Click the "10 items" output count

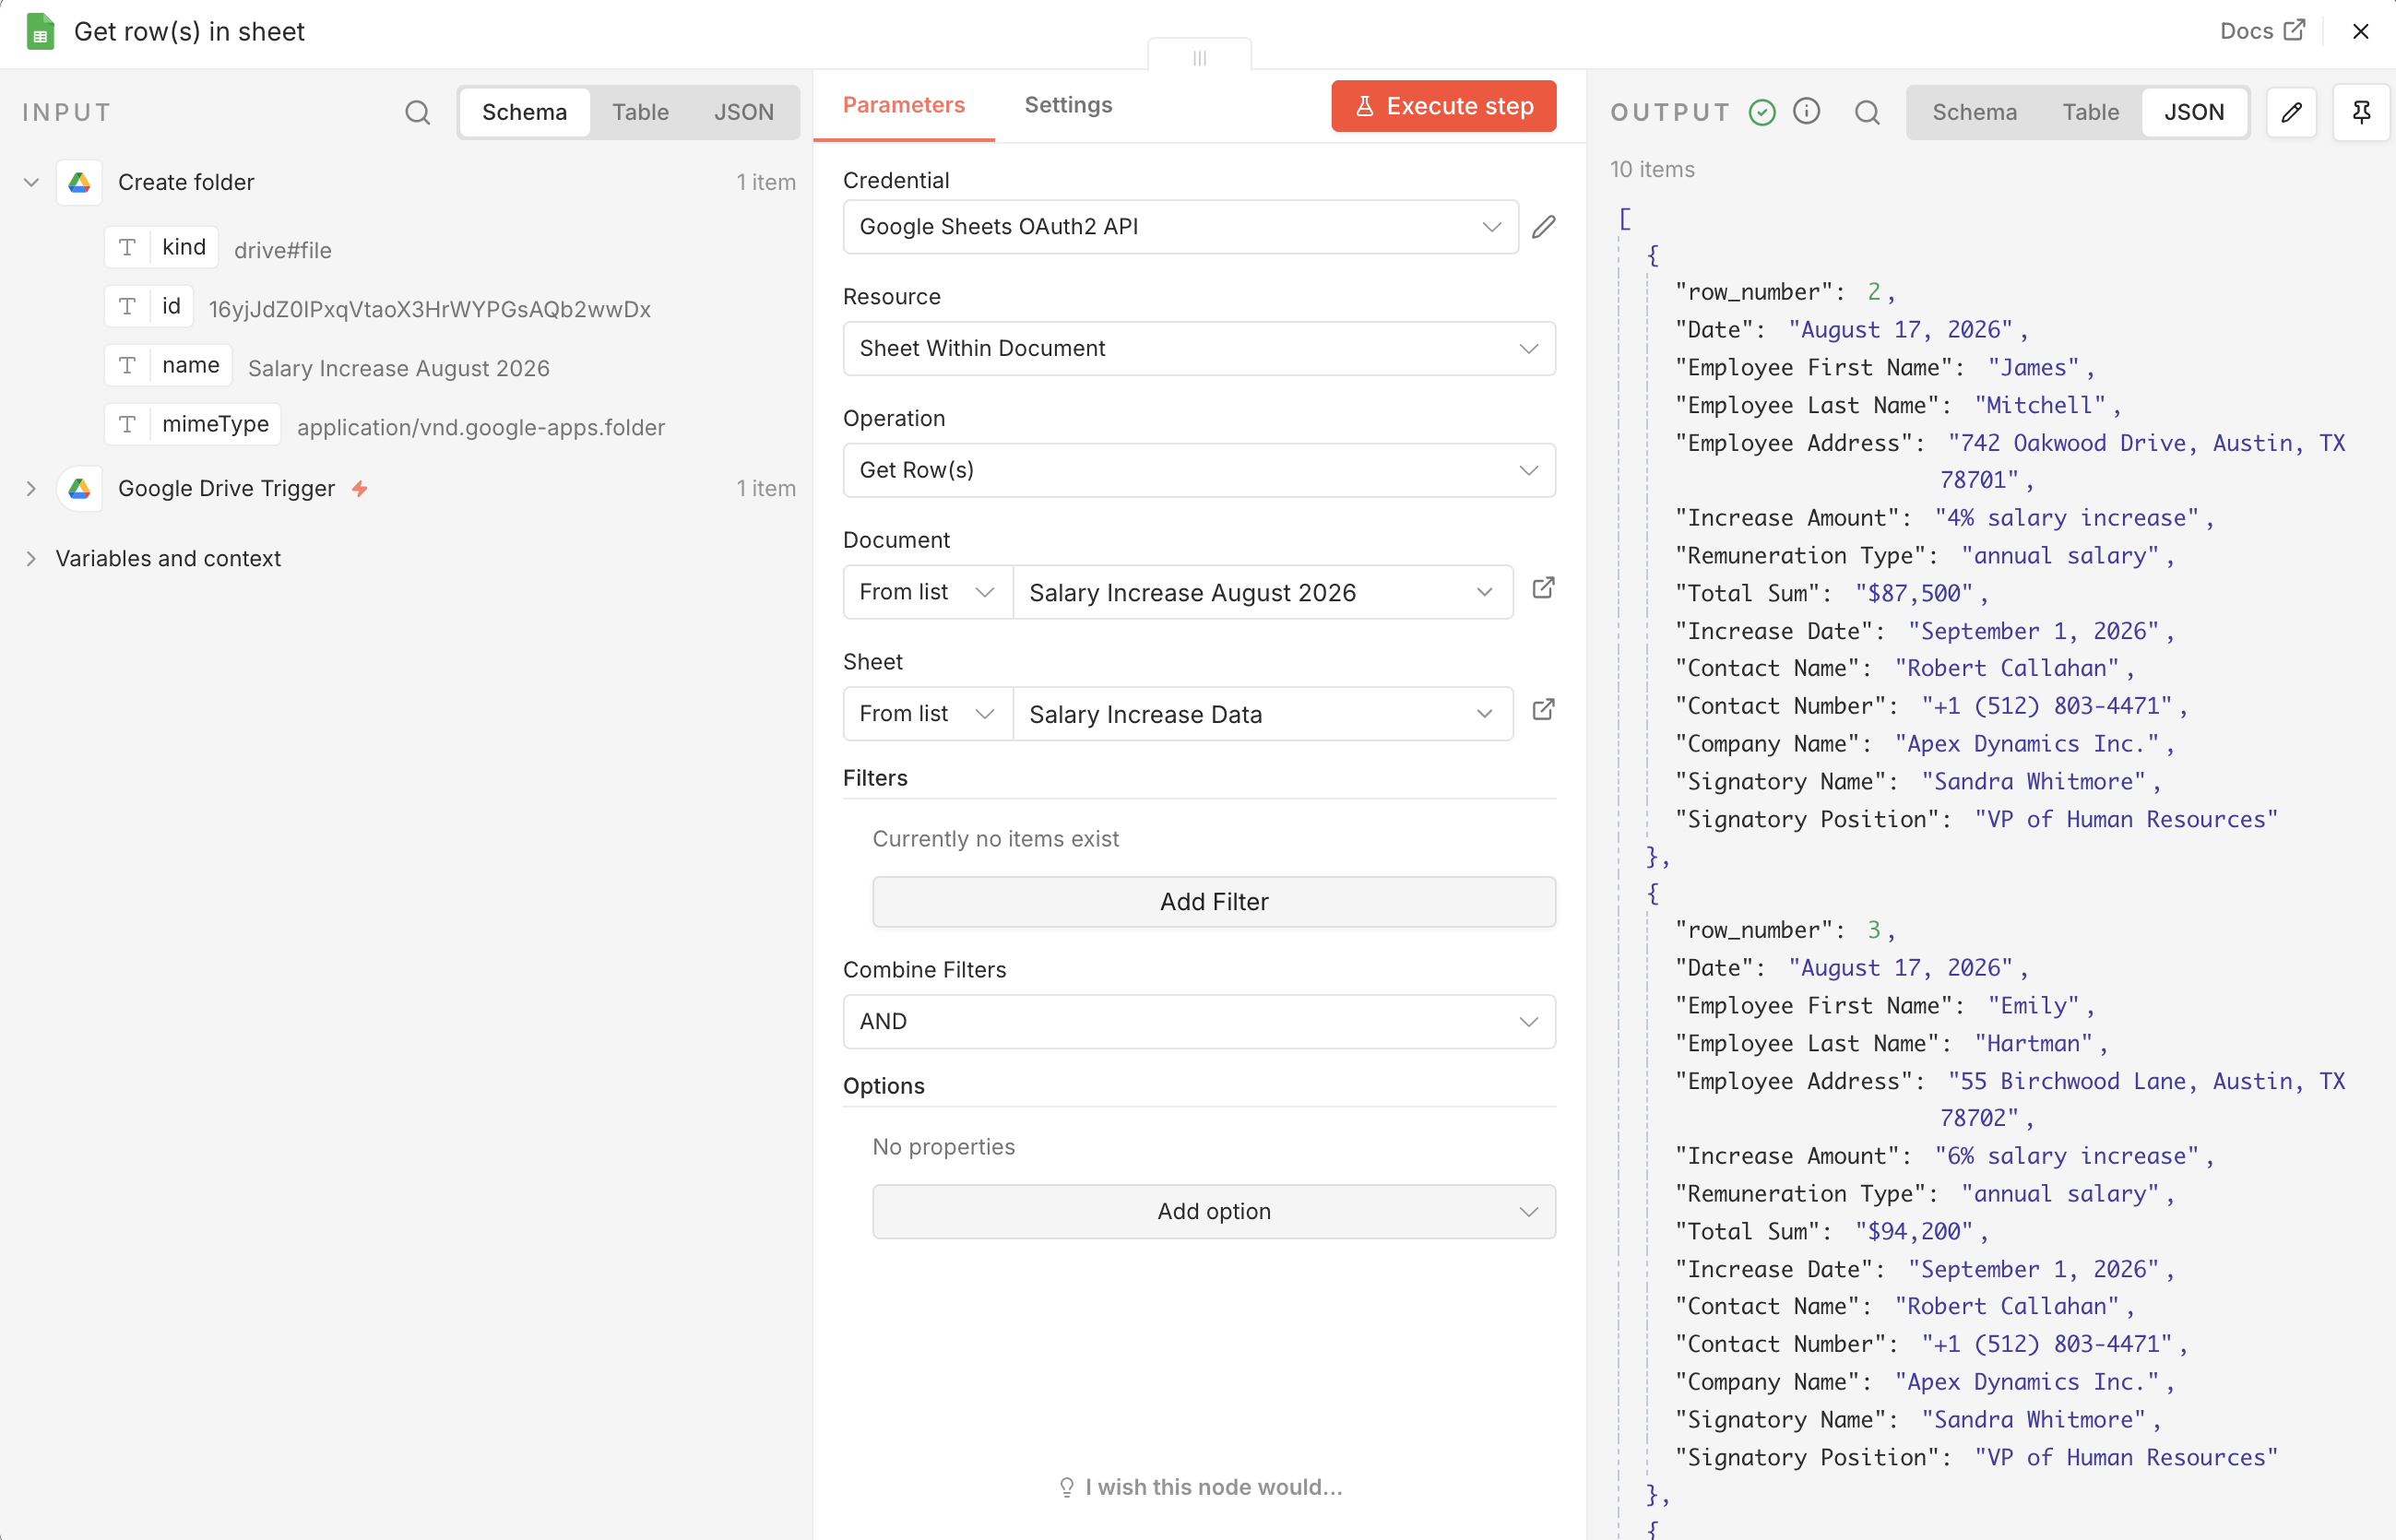pos(1652,169)
